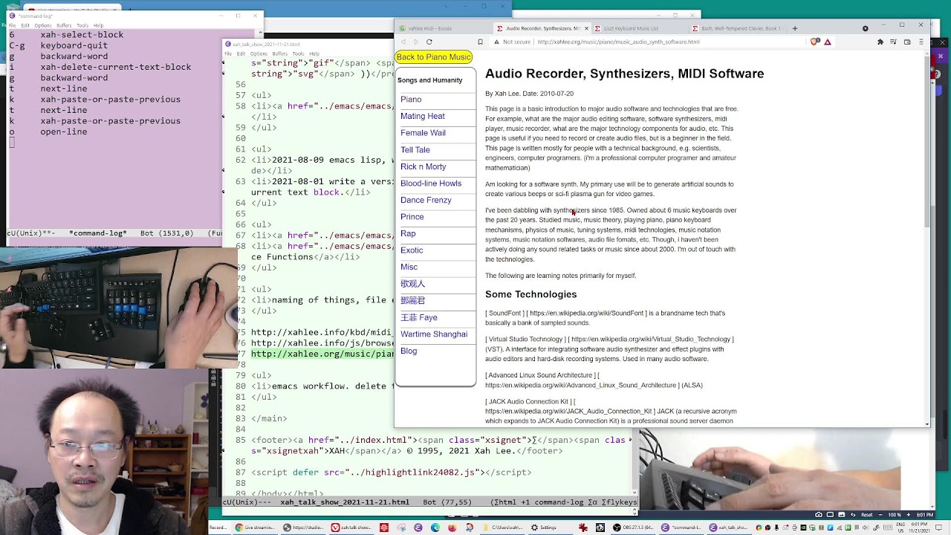The width and height of the screenshot is (951, 535).
Task: Open Microsoft Edge taskbar icon
Action: click(435, 528)
